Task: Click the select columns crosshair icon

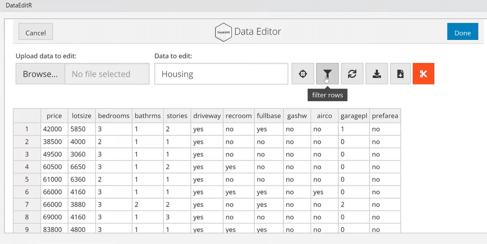Action: 303,74
